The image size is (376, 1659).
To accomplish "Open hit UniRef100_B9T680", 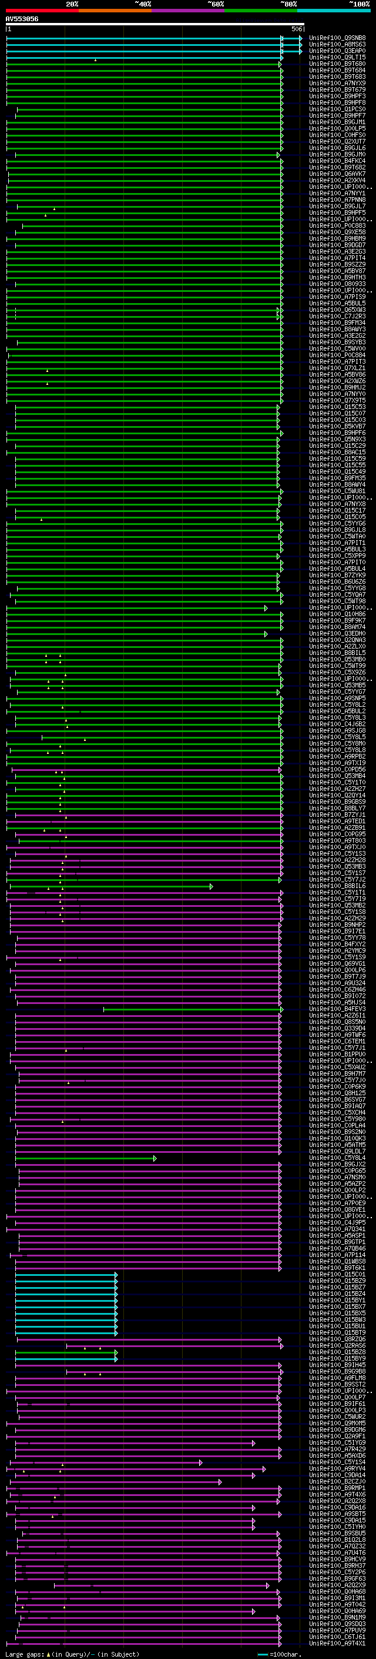I will pyautogui.click(x=337, y=64).
